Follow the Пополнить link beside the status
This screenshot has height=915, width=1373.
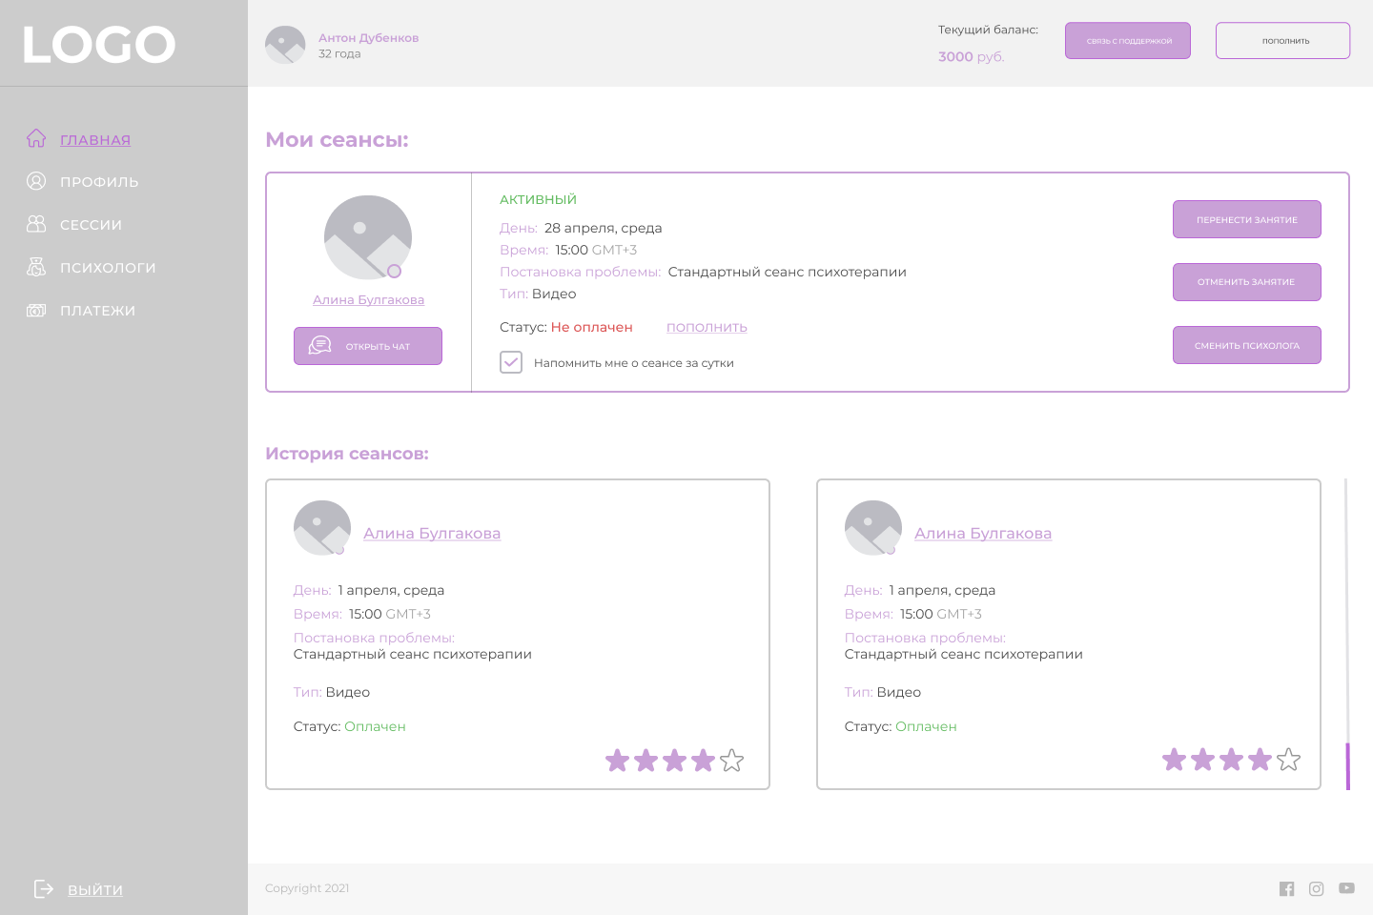707,327
